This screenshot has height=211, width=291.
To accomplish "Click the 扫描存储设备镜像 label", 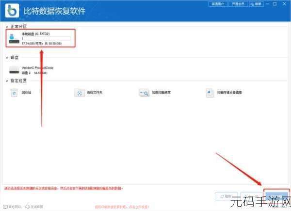I will pos(229,93).
